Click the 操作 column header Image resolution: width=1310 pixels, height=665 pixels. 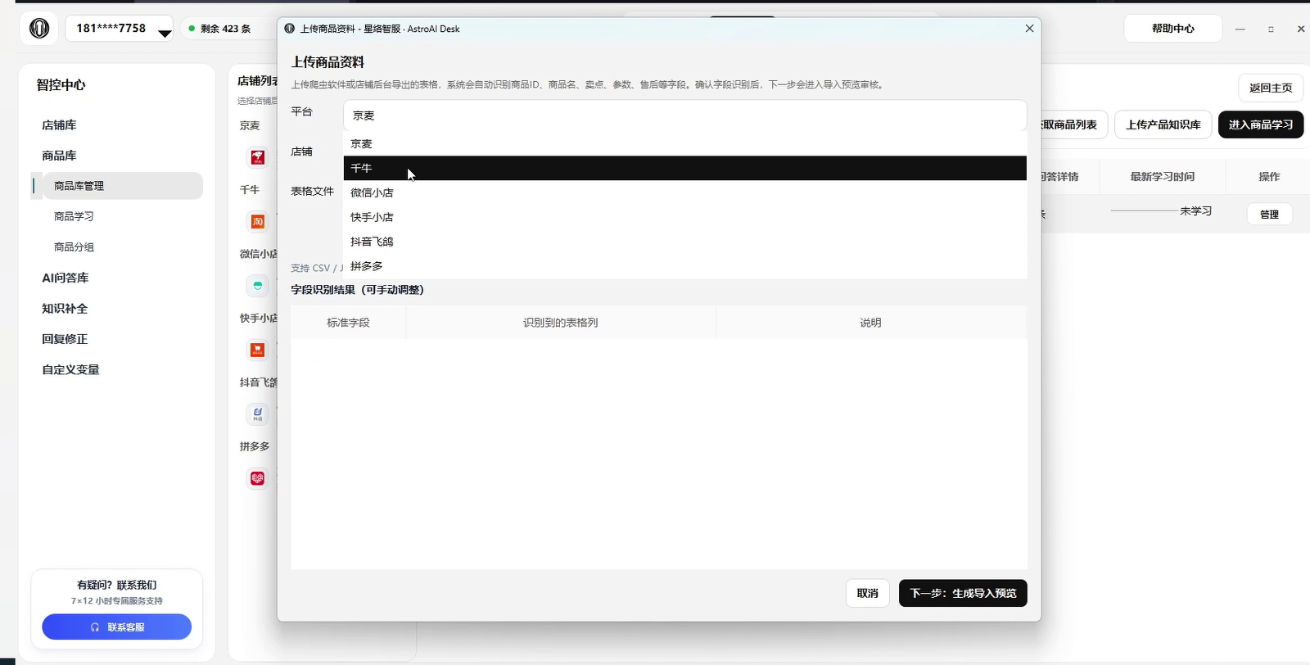coord(1269,177)
